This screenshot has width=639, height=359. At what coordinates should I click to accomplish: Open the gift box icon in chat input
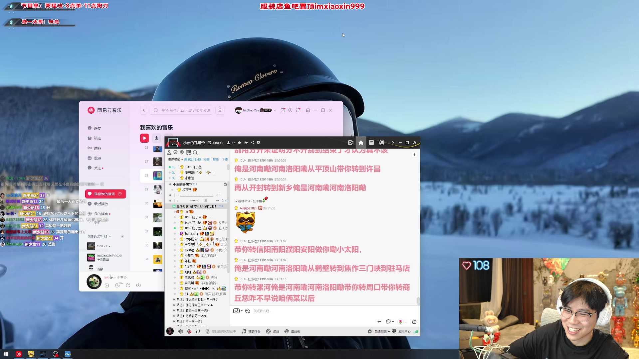pos(414,321)
